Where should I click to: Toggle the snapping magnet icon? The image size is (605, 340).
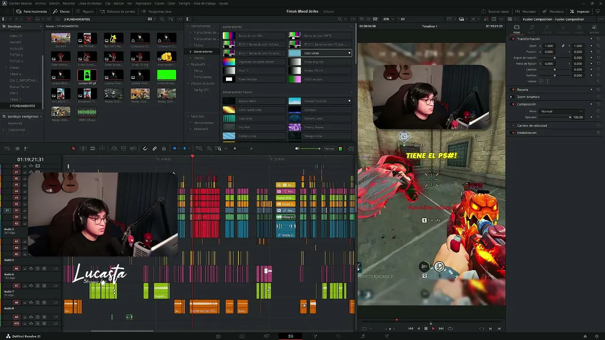(145, 149)
